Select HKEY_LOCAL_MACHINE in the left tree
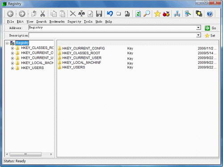223x167 pixels. coord(37,63)
